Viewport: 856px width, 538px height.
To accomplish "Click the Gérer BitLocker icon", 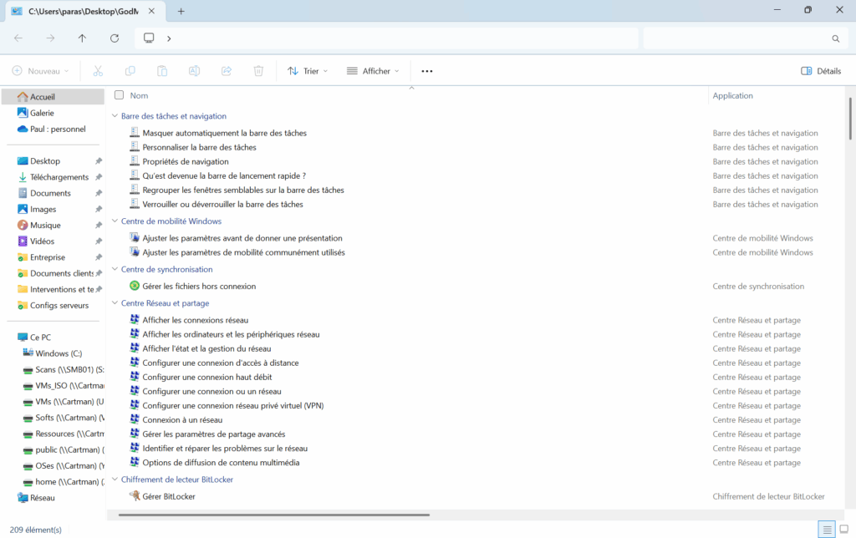I will [x=135, y=496].
